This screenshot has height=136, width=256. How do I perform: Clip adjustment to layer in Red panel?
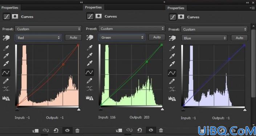36,131
